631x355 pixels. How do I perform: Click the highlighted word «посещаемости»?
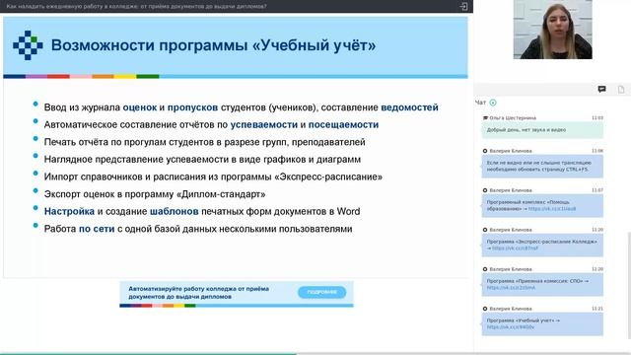(x=343, y=125)
